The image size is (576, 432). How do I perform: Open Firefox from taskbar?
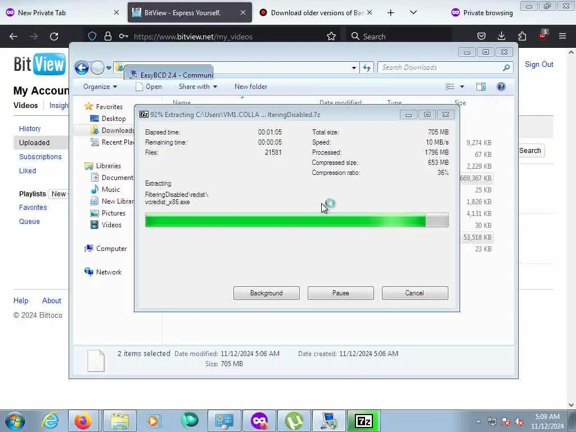point(83,421)
